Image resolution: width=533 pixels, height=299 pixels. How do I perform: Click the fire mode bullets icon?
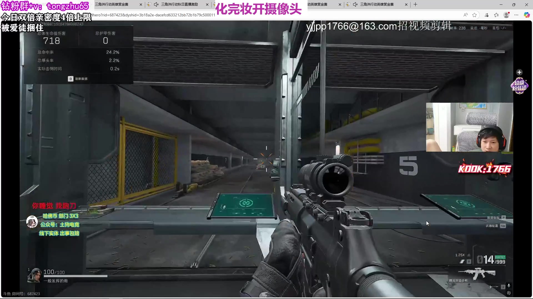click(x=462, y=261)
